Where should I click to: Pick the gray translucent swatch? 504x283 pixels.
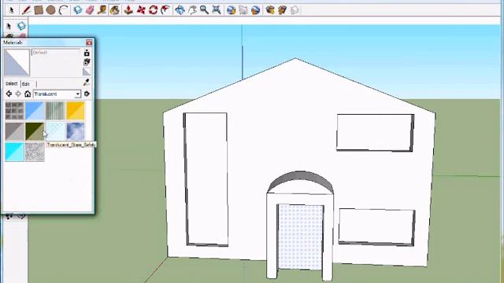click(14, 131)
